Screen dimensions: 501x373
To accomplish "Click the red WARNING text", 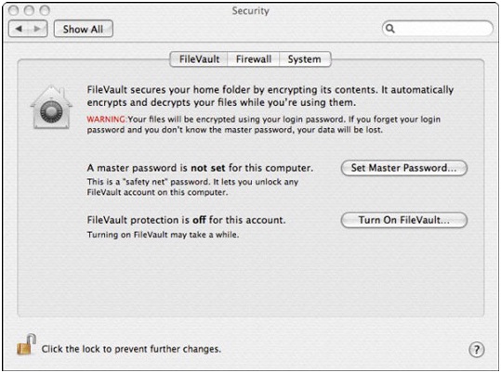I will click(106, 120).
